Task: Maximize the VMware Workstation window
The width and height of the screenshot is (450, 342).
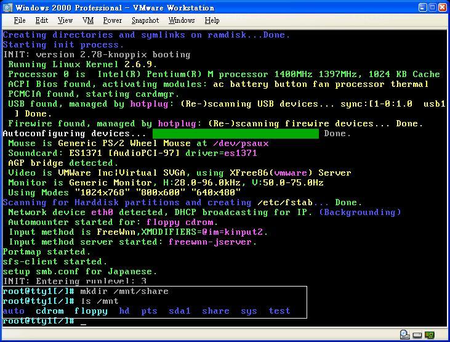Action: point(433,7)
